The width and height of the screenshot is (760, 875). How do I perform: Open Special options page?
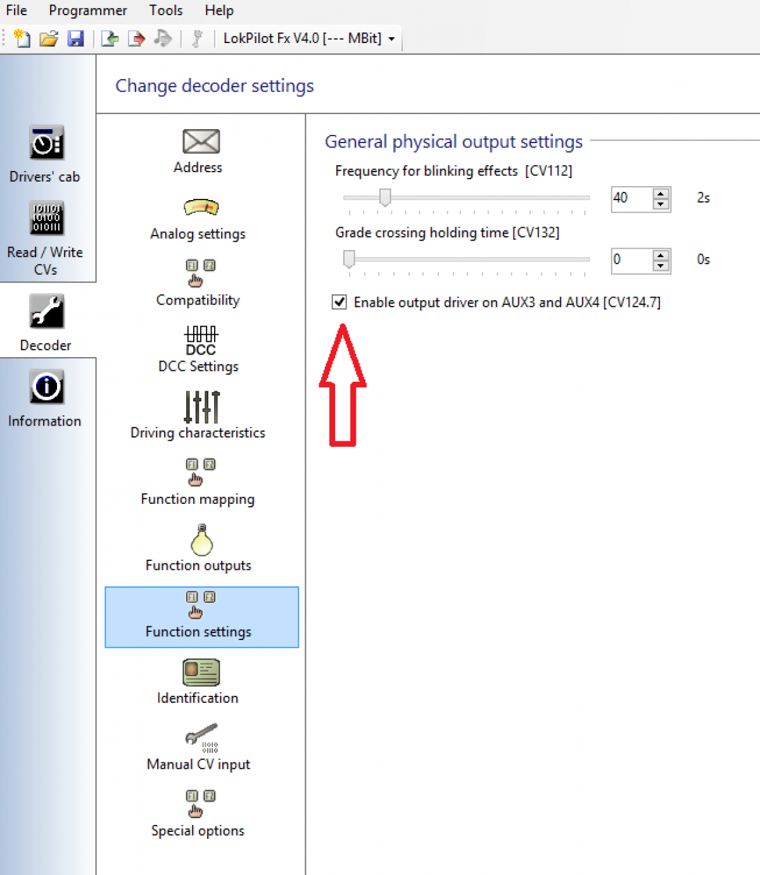pos(198,814)
